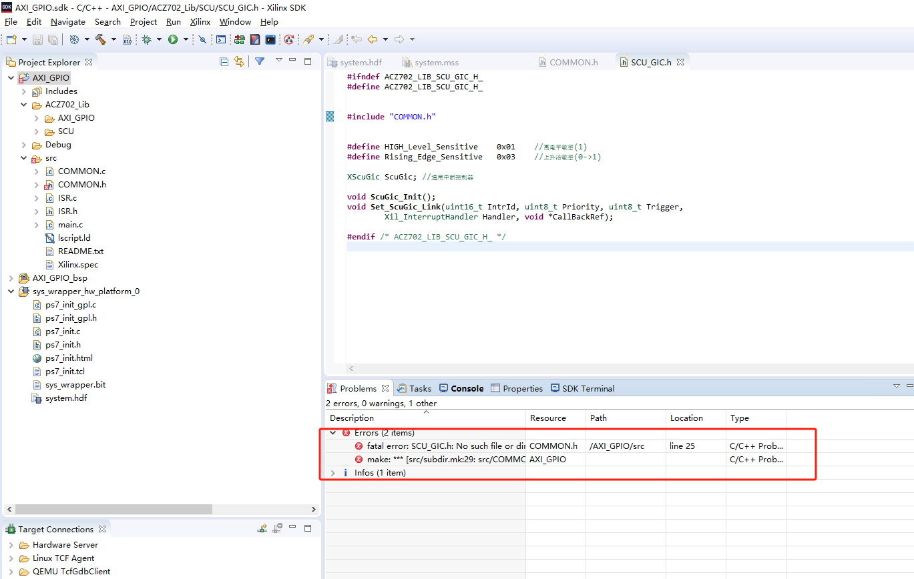This screenshot has width=914, height=579.
Task: Open the Xilinx menu
Action: tap(200, 22)
